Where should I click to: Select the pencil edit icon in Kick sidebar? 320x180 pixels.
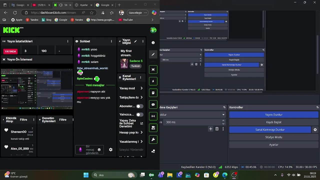(x=153, y=54)
